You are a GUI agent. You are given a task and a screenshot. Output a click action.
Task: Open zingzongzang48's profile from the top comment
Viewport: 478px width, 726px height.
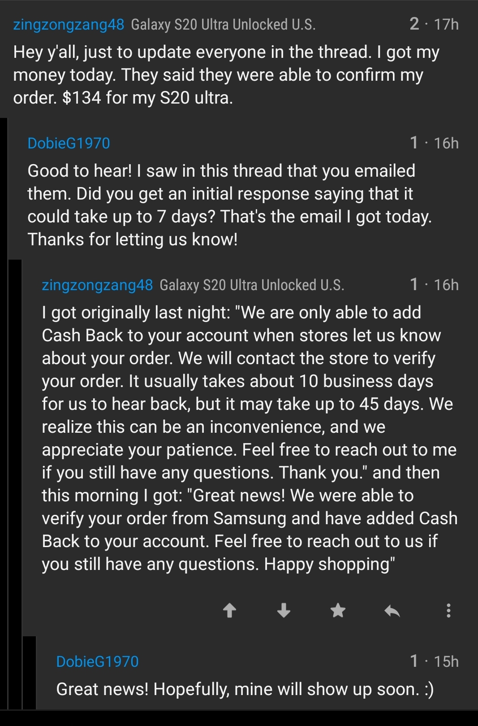click(x=69, y=24)
